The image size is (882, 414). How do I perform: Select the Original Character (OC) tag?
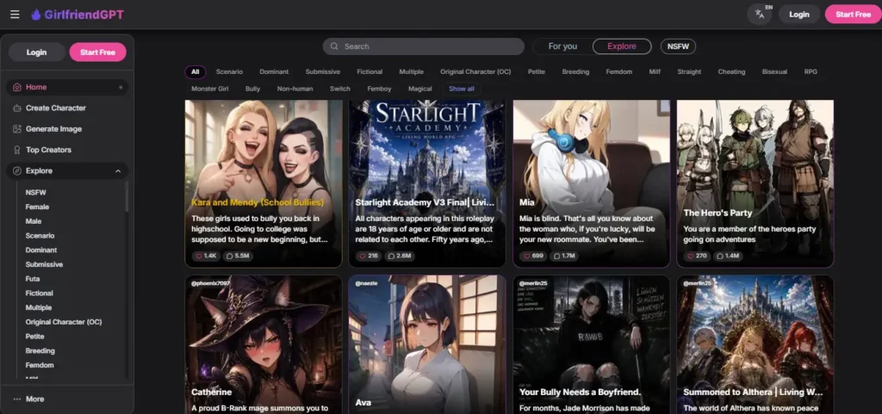coord(475,72)
